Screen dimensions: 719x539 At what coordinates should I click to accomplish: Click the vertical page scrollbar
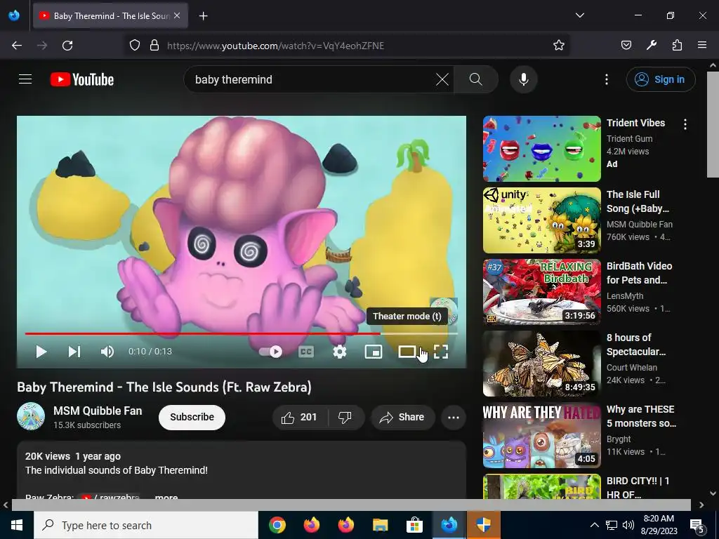point(713,124)
